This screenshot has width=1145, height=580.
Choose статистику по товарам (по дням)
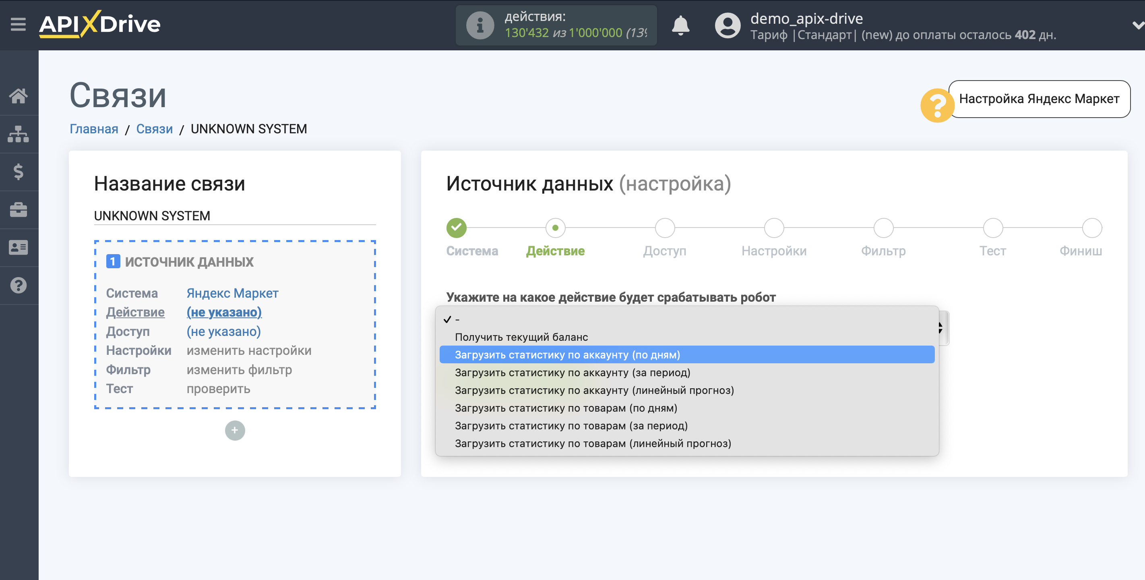click(x=687, y=408)
